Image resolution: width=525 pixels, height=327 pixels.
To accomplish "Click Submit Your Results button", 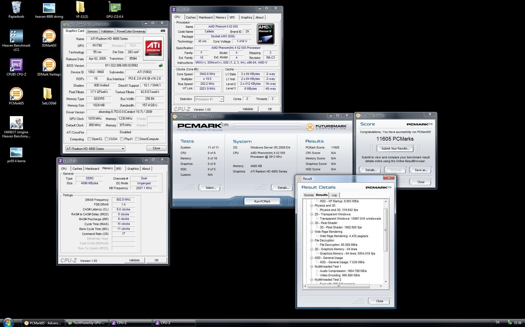I will tap(395, 148).
